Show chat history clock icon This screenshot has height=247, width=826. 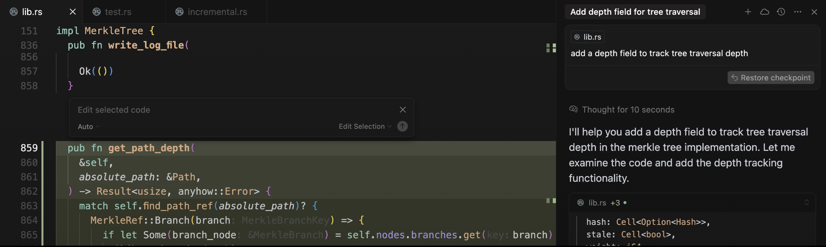coord(781,12)
